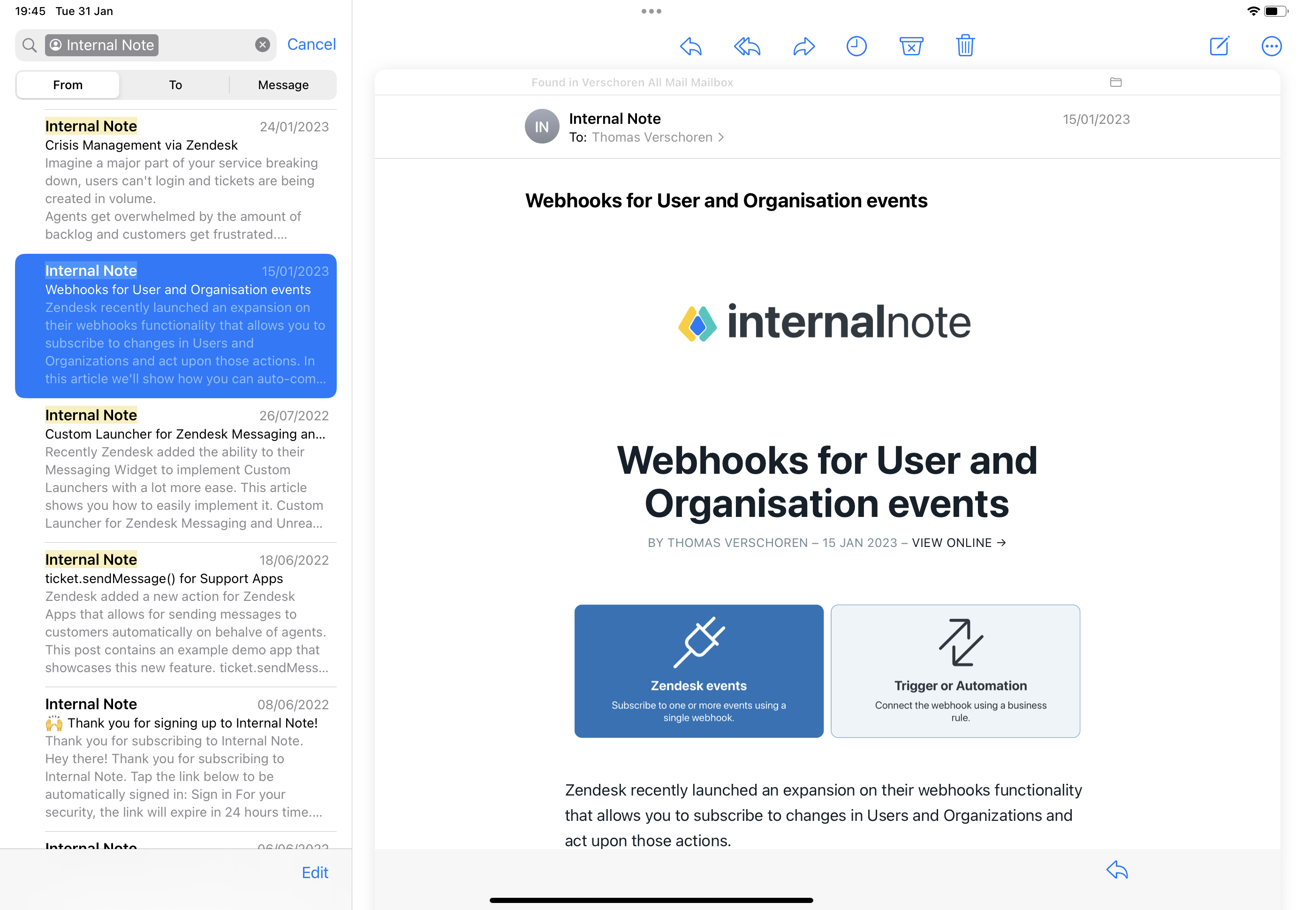
Task: Clear the search field with x button
Action: click(262, 45)
